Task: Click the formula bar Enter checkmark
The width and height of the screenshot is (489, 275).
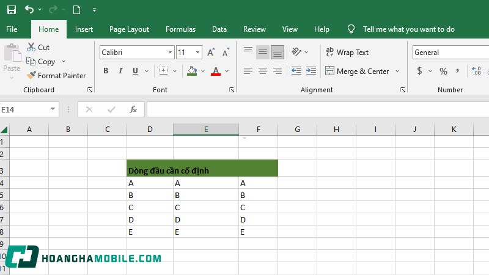Action: coord(111,109)
